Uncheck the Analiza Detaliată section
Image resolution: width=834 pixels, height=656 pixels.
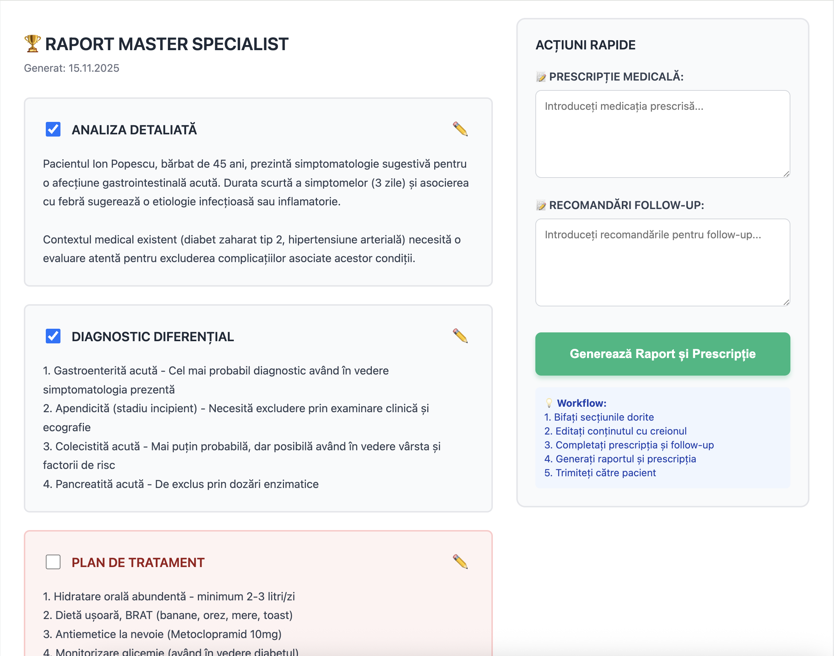pyautogui.click(x=53, y=130)
